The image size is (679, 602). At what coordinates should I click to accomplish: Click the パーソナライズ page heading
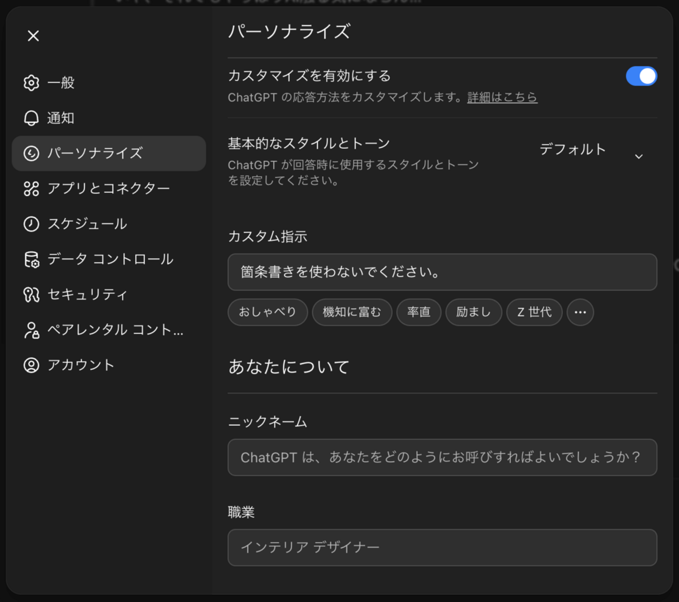pyautogui.click(x=289, y=31)
